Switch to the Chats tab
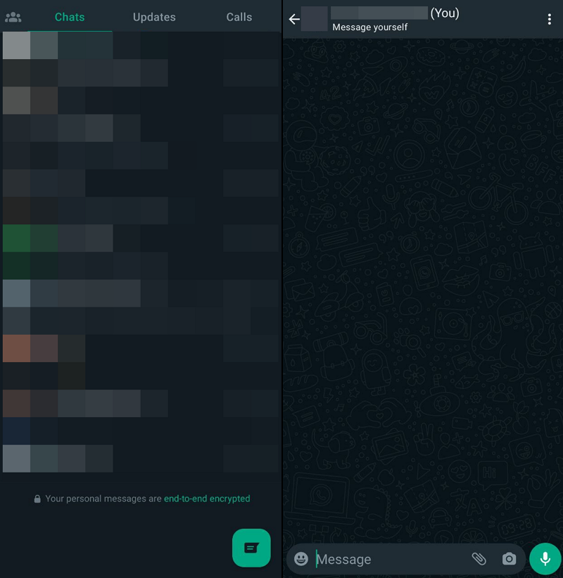The image size is (563, 578). point(70,17)
